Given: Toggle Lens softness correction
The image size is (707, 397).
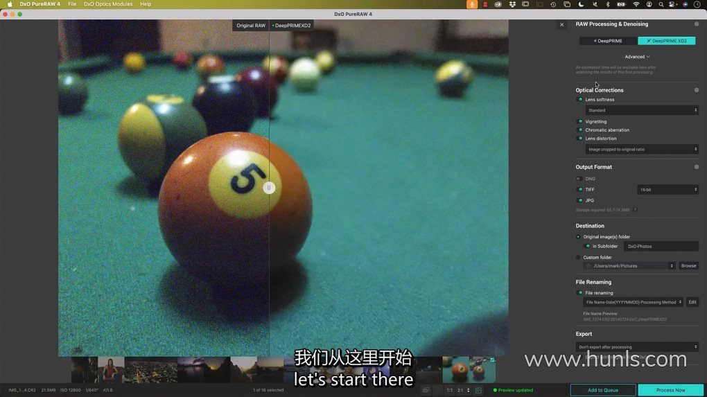Looking at the screenshot, I should (580, 100).
